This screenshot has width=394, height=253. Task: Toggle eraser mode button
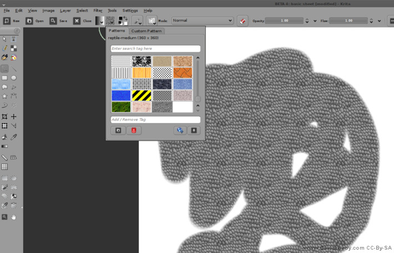(x=243, y=21)
